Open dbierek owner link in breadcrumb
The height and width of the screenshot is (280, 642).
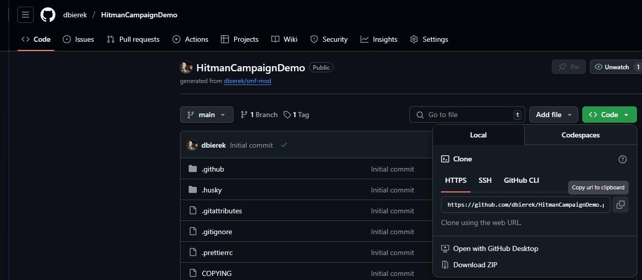[75, 15]
